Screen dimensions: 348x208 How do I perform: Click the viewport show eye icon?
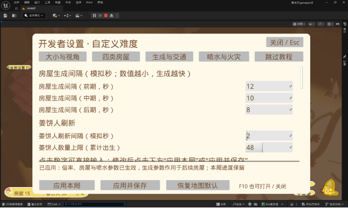tap(311, 24)
